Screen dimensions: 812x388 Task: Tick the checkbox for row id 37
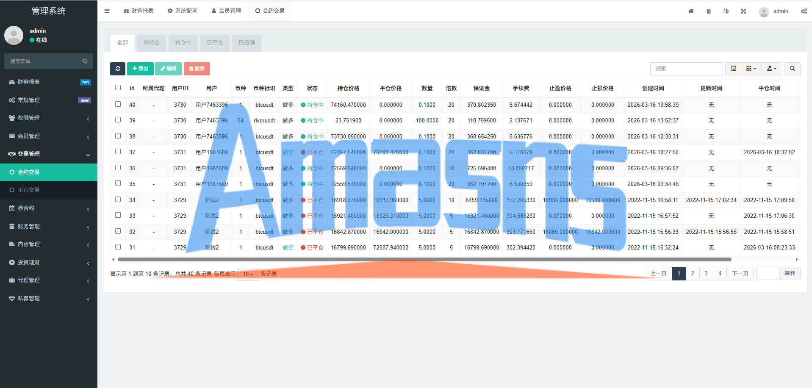click(118, 152)
